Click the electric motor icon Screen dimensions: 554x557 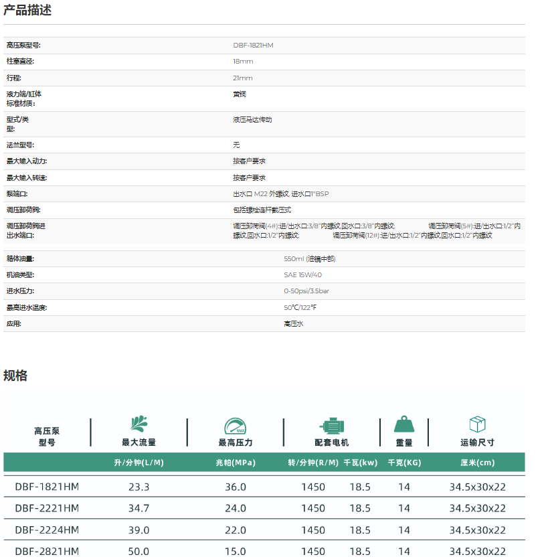pos(331,426)
